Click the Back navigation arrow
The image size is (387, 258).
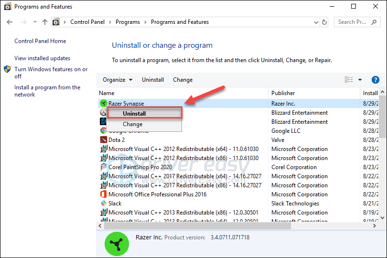[x=10, y=22]
